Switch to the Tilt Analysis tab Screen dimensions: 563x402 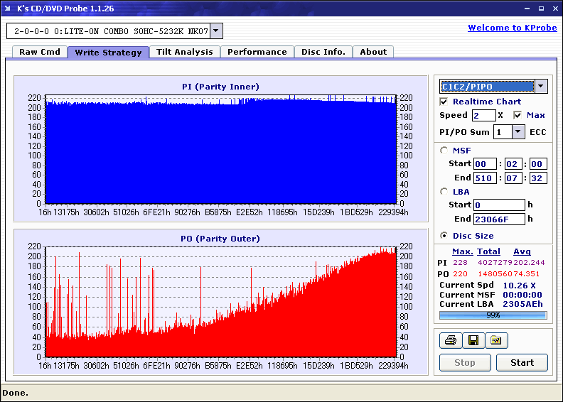185,52
